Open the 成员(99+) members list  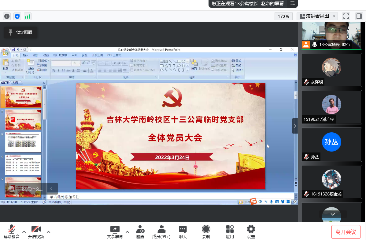(x=161, y=232)
